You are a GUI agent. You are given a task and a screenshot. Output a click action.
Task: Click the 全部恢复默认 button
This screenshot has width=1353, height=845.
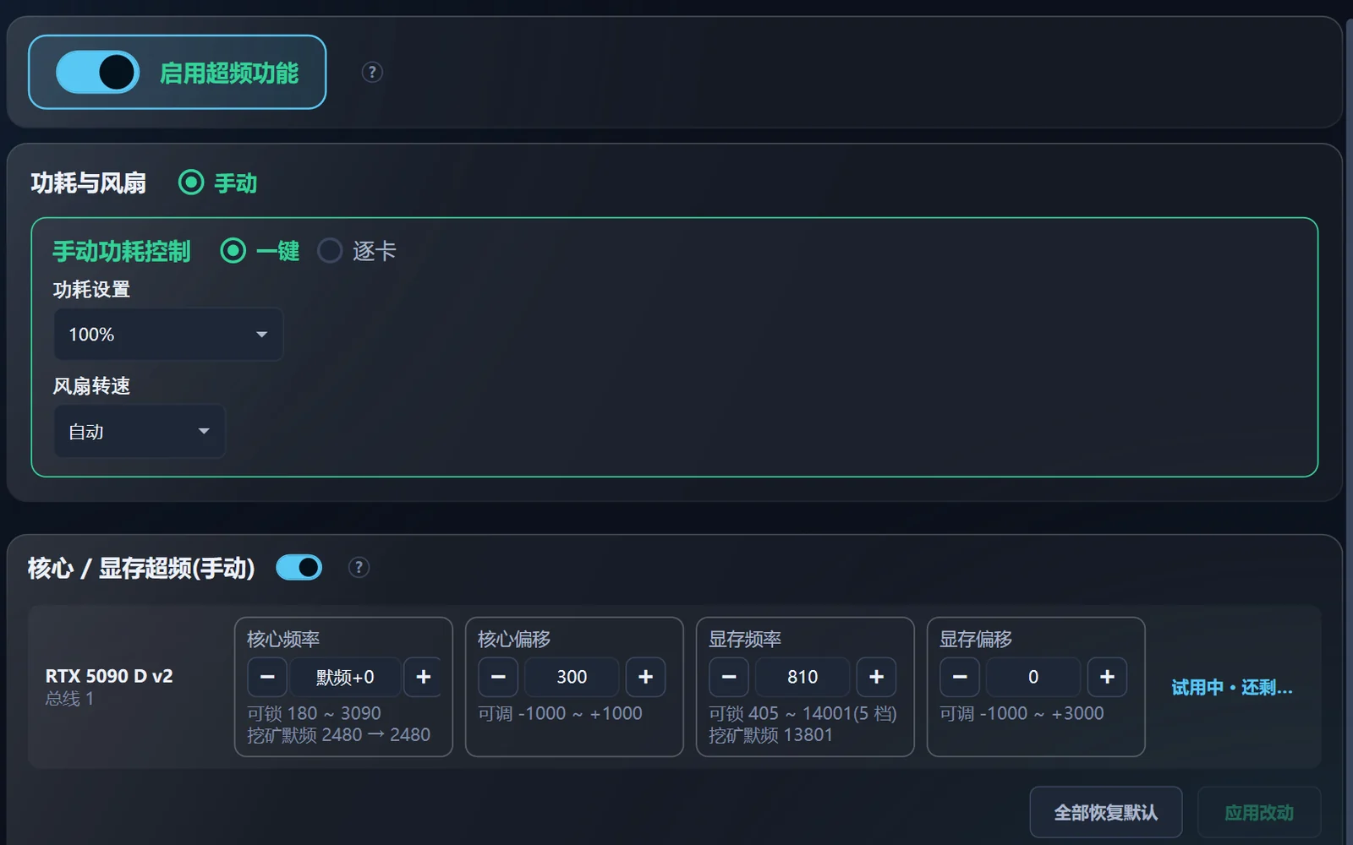tap(1106, 813)
